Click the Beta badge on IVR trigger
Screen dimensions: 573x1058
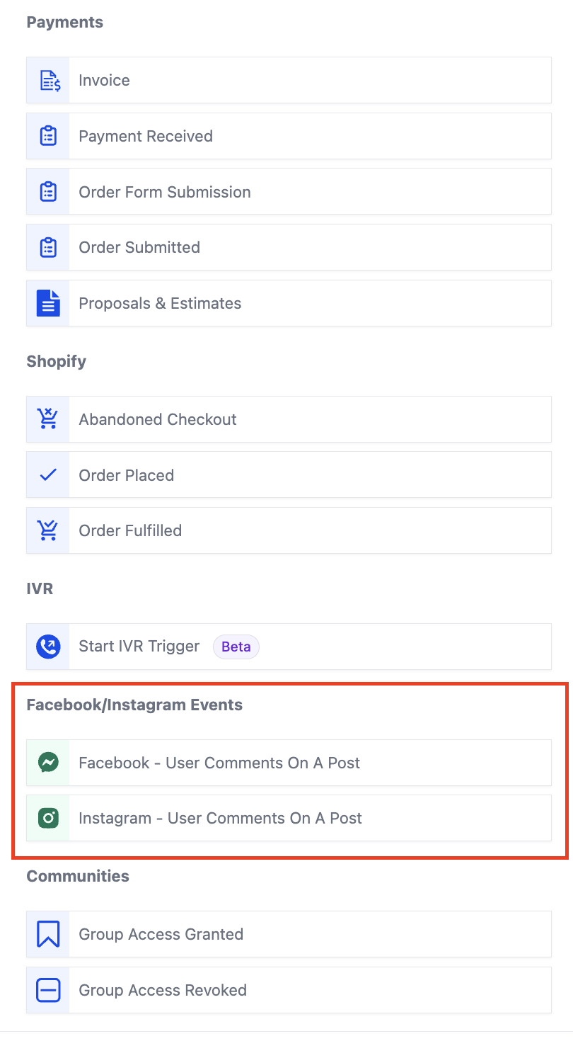(236, 647)
